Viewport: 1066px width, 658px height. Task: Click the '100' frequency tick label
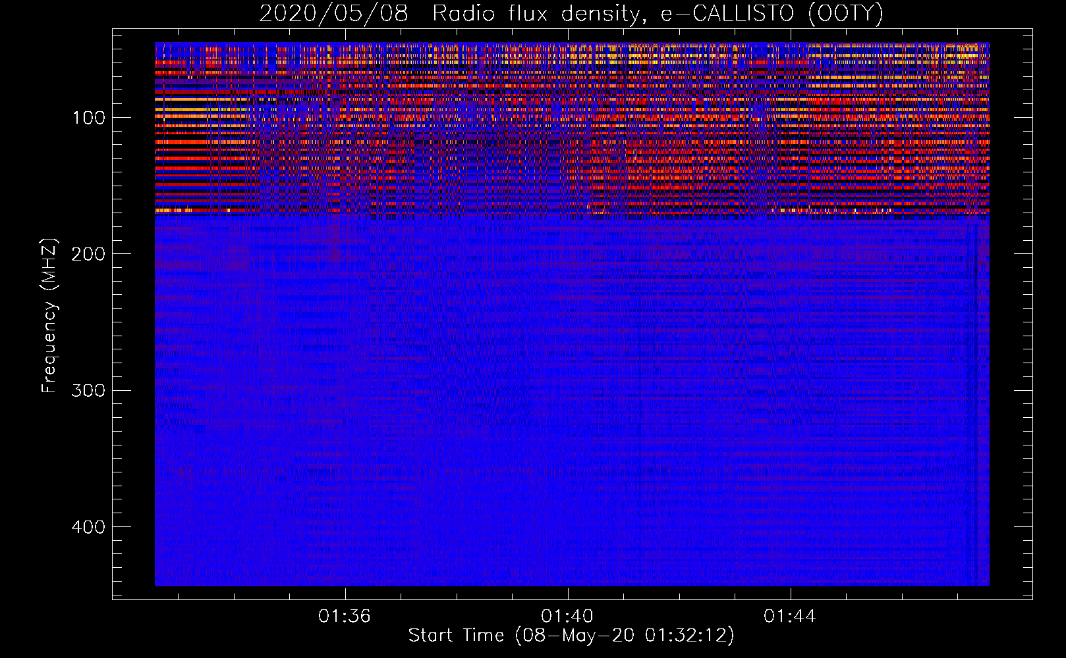[x=89, y=118]
